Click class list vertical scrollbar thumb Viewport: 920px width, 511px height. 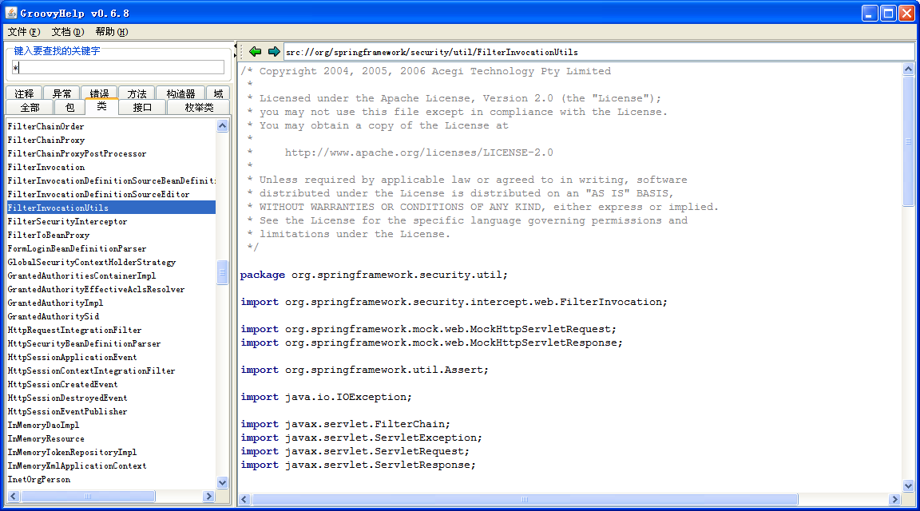coord(222,272)
